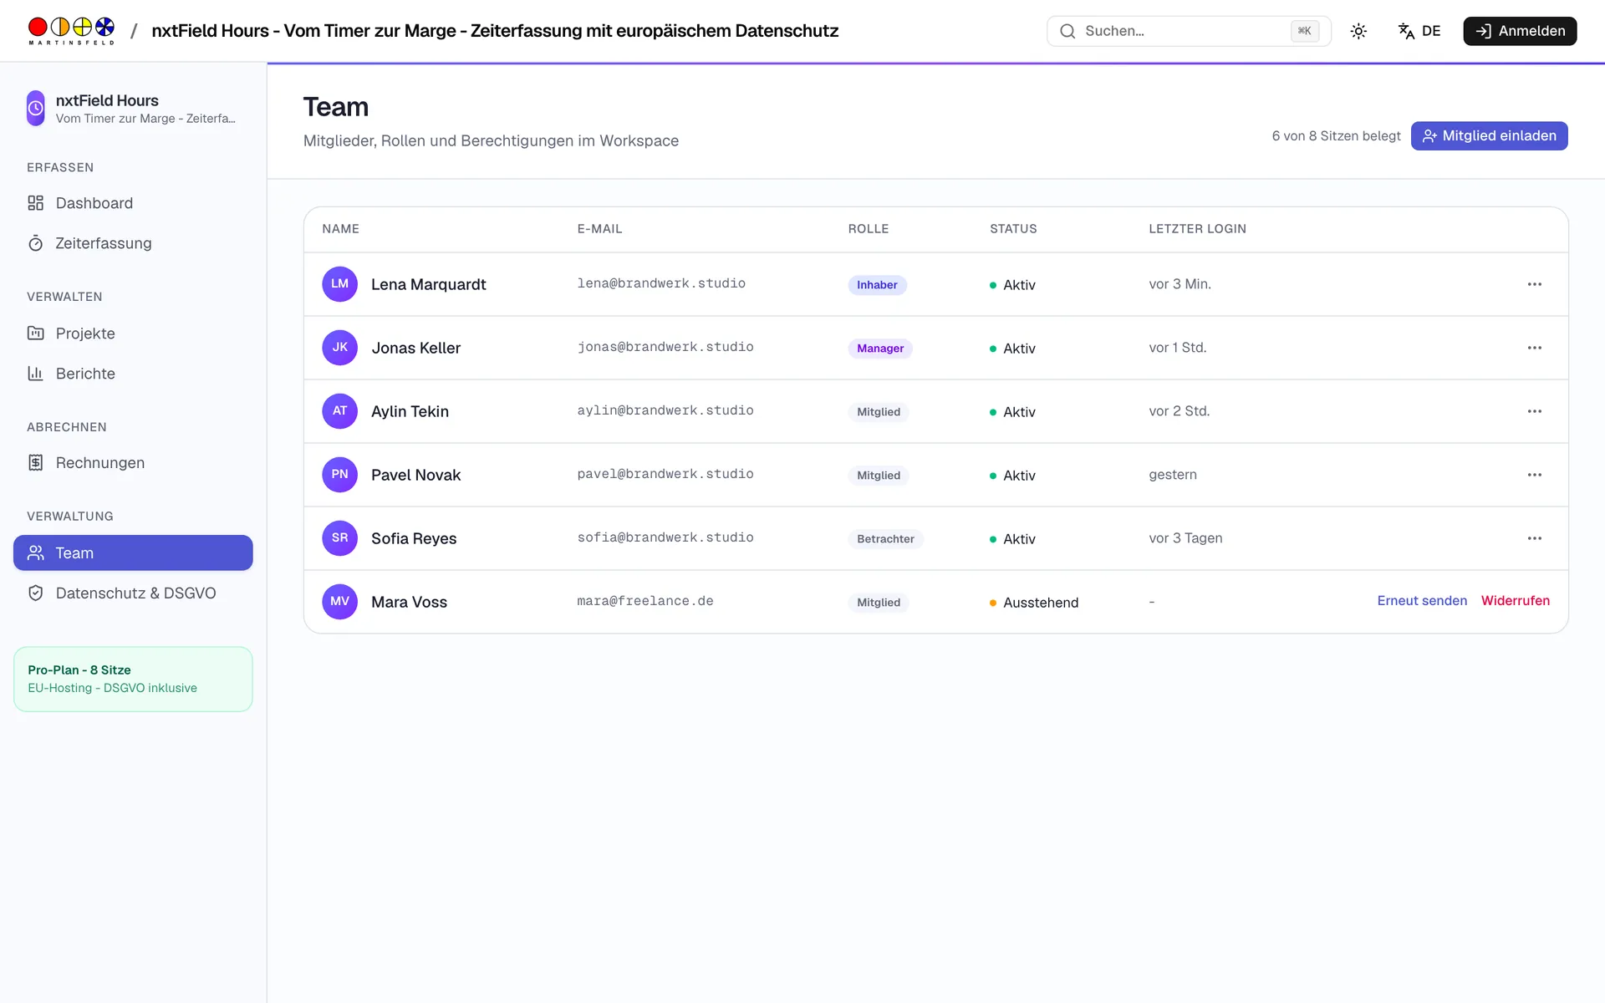Image resolution: width=1605 pixels, height=1003 pixels.
Task: Open Rechnungen in the sidebar
Action: click(133, 463)
